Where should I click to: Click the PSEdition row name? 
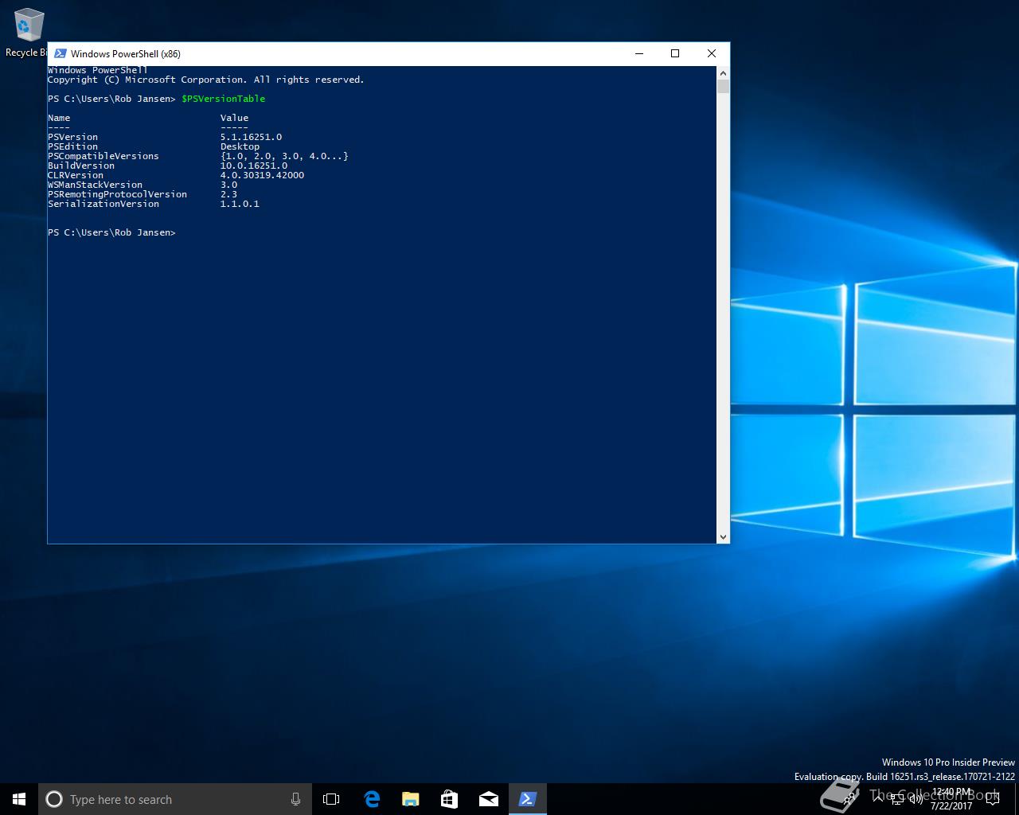(72, 146)
